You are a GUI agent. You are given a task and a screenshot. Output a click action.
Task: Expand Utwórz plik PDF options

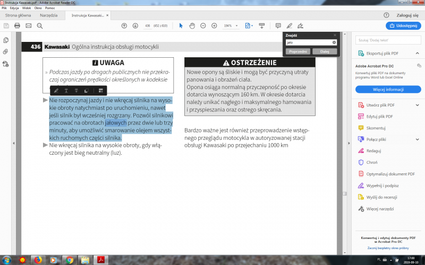pyautogui.click(x=417, y=105)
